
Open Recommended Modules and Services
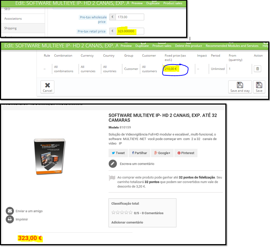[232, 46]
